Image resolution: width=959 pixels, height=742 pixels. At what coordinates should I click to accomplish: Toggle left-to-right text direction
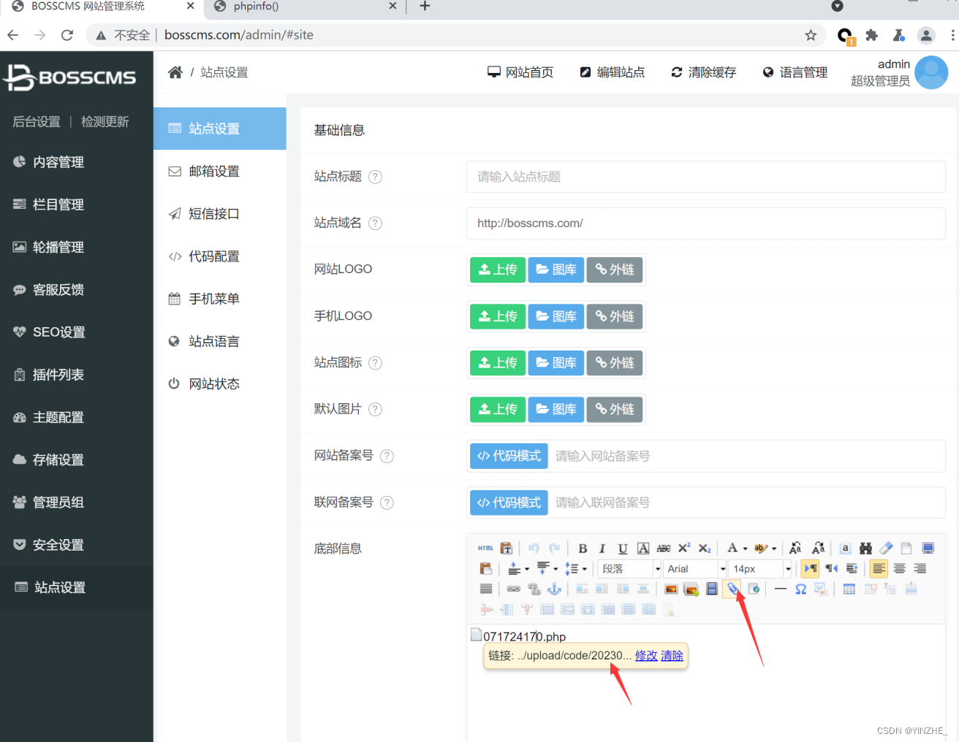pyautogui.click(x=811, y=568)
